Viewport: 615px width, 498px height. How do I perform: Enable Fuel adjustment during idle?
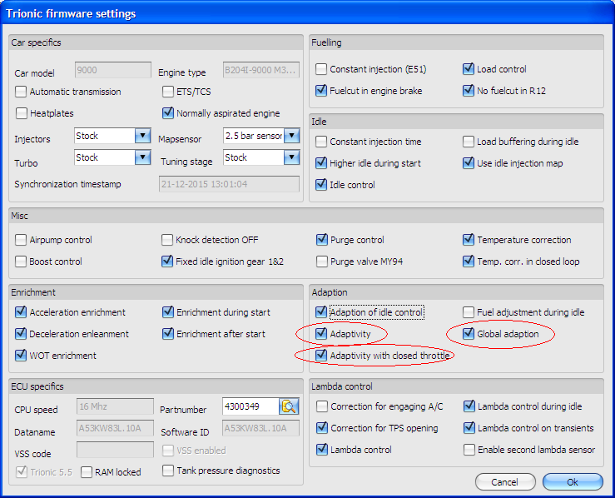(x=469, y=312)
